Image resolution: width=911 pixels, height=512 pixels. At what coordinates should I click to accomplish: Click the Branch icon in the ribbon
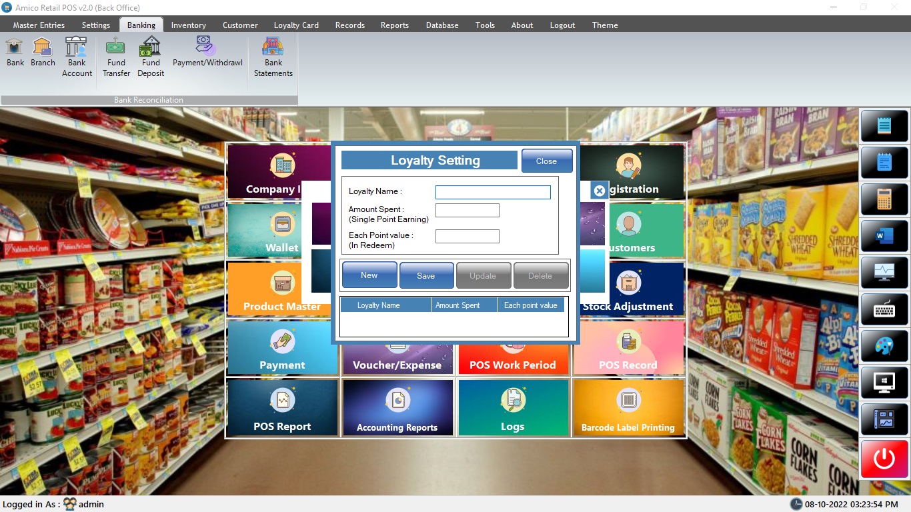tap(43, 52)
